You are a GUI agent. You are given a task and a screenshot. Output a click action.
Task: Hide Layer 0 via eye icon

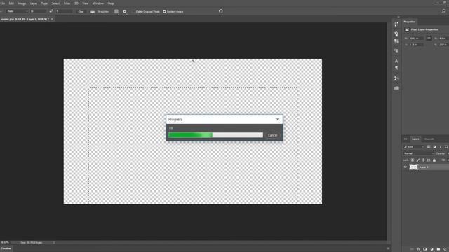[x=406, y=167]
